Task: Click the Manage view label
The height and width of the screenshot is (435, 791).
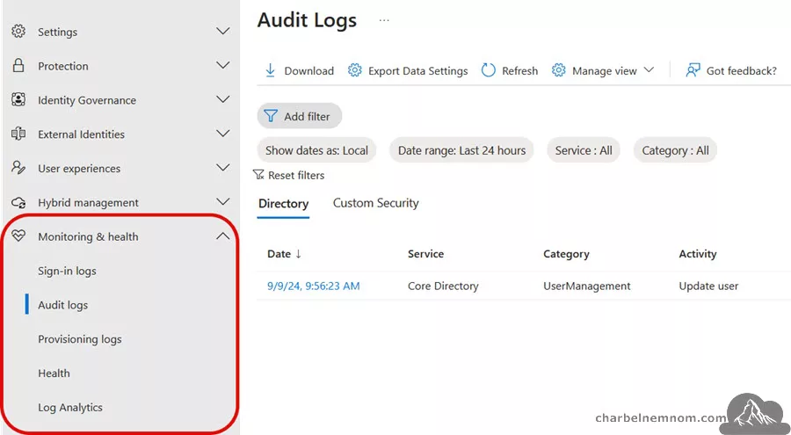Action: (605, 71)
